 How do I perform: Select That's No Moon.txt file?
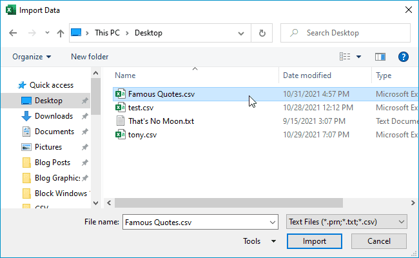[x=161, y=121]
